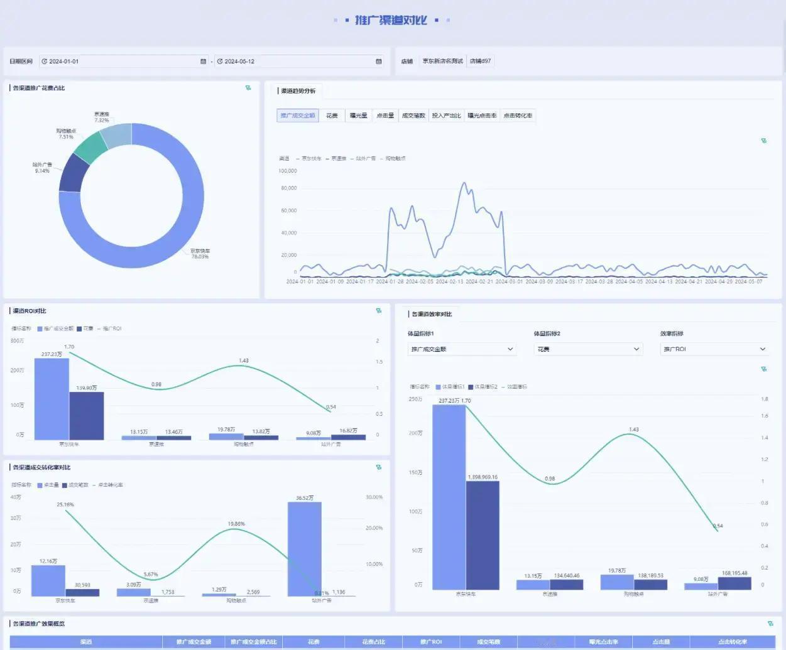Viewport: 786px width, 650px height.
Task: Click the 推广成交金额 table column header
Action: [x=194, y=642]
